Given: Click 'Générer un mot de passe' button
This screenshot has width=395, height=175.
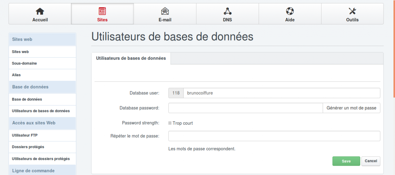Looking at the screenshot, I should [x=351, y=108].
